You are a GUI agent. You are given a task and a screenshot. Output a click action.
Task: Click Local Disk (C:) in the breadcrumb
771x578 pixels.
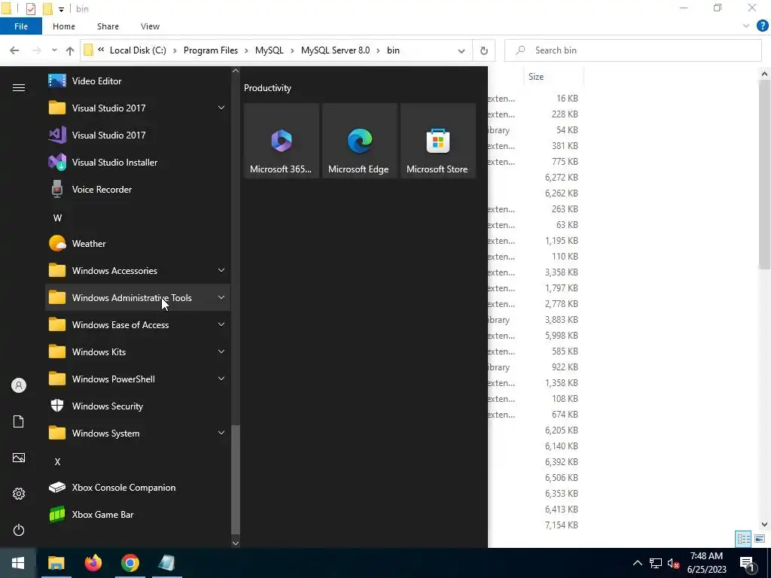(x=138, y=50)
